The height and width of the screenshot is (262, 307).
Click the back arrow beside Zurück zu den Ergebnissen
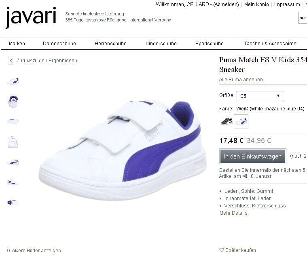pyautogui.click(x=11, y=61)
